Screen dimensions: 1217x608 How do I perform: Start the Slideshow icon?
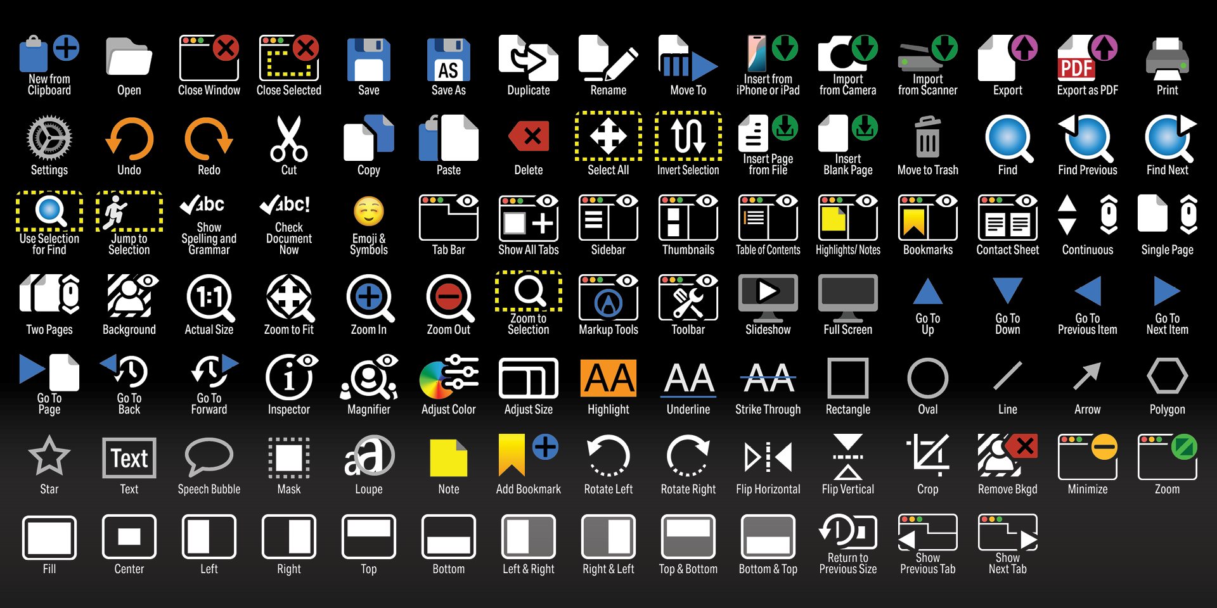[x=768, y=298]
